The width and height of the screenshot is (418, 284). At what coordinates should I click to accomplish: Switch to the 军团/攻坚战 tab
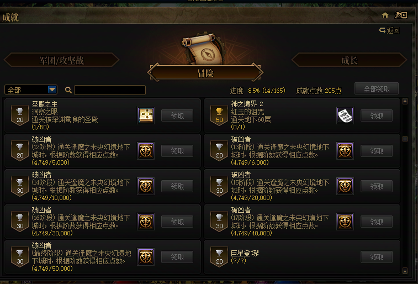62,60
